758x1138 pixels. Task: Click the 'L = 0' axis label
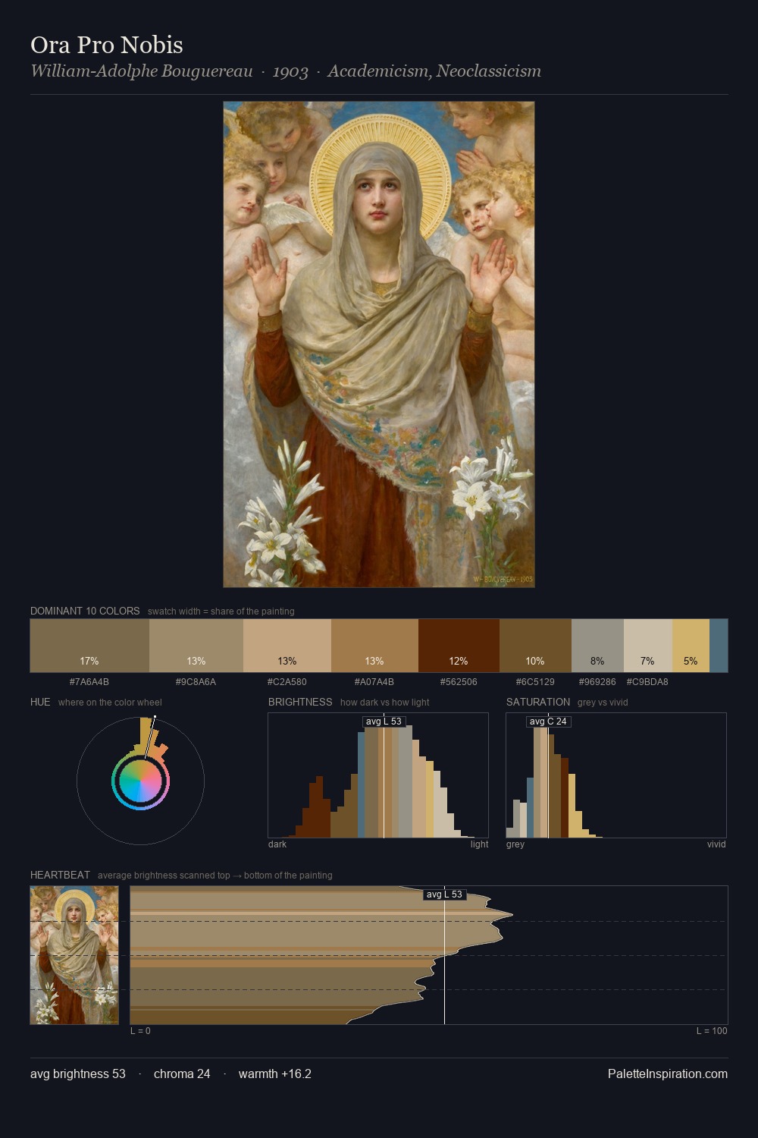pyautogui.click(x=140, y=1031)
